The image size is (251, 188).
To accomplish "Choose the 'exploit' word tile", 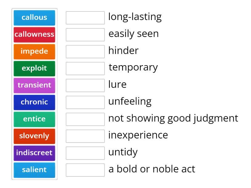I will (x=34, y=68).
